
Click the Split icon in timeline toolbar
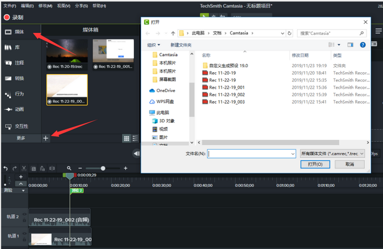click(52, 168)
